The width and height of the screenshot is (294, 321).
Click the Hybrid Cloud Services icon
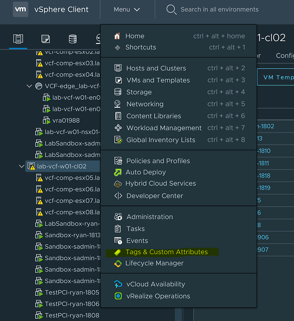(118, 184)
